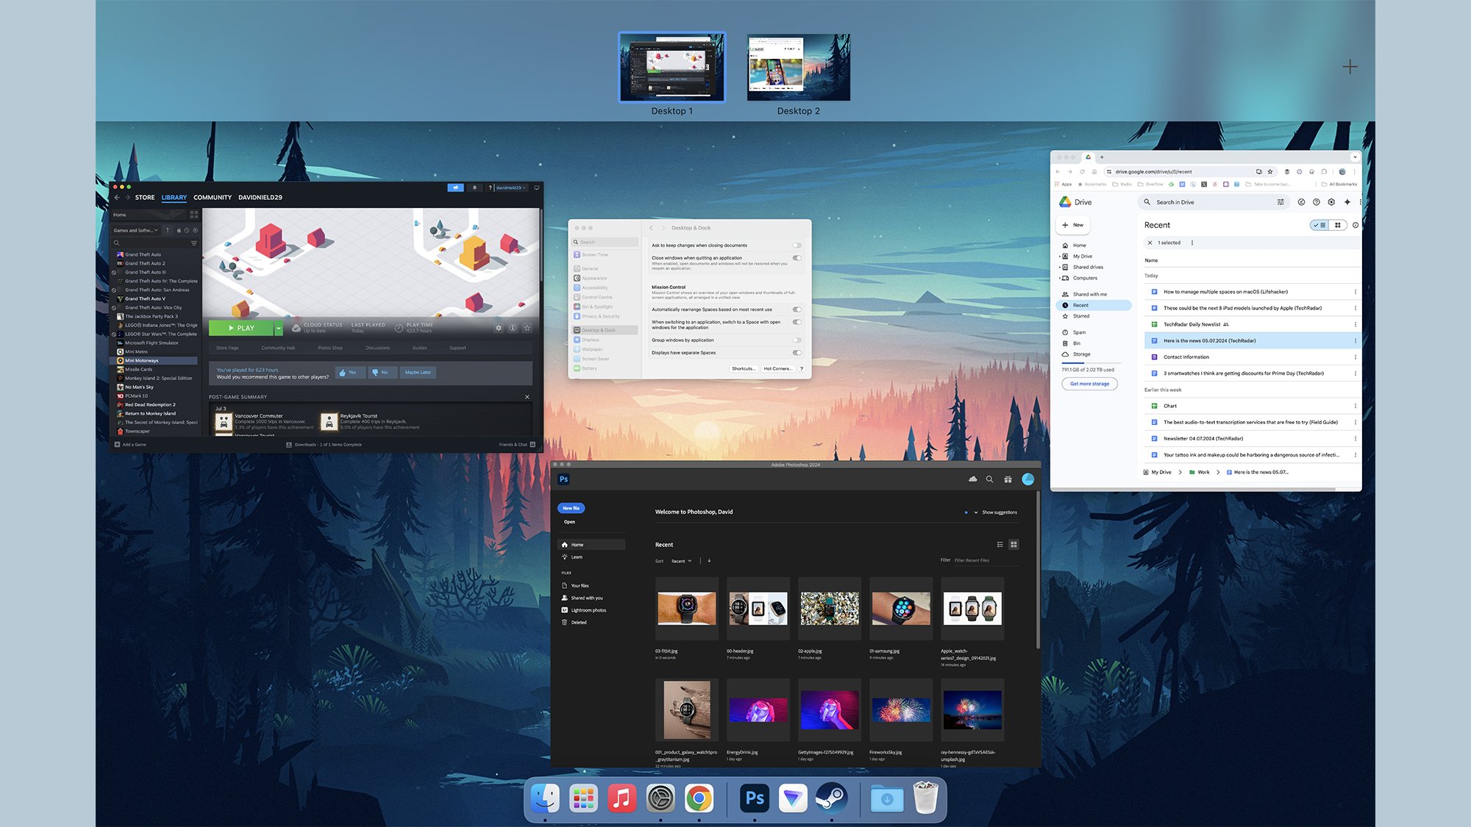1471x827 pixels.
Task: Switch to the STORE tab in Steam
Action: click(x=145, y=197)
